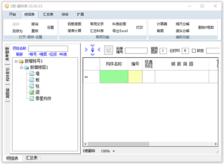Switch to the 明细表 ribbon tab

click(29, 14)
